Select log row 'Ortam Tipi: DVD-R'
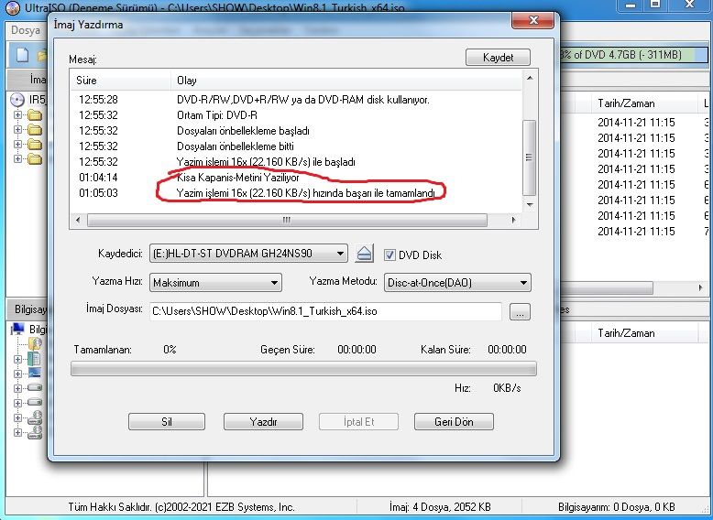The image size is (713, 520). [296, 115]
